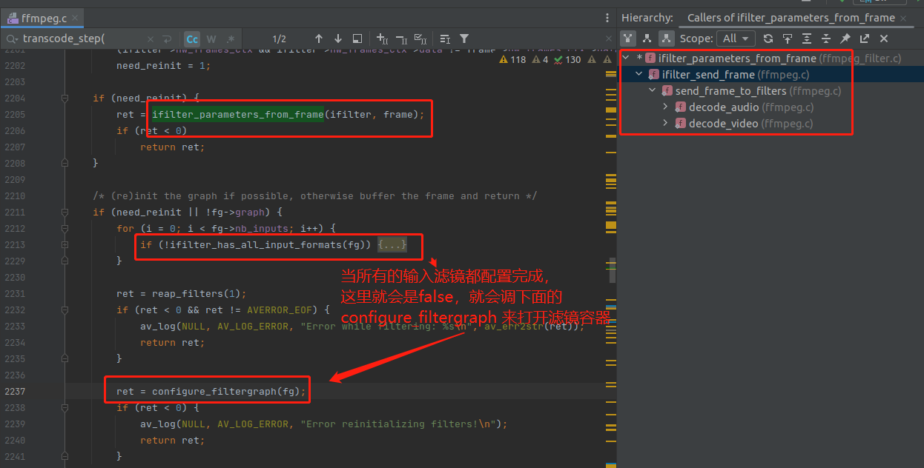Pin the hierarchy tab
Viewport: 924px width, 468px height.
click(845, 39)
